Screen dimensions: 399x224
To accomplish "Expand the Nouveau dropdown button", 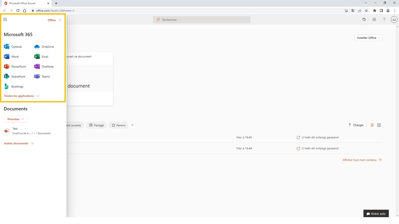I will click(16, 119).
